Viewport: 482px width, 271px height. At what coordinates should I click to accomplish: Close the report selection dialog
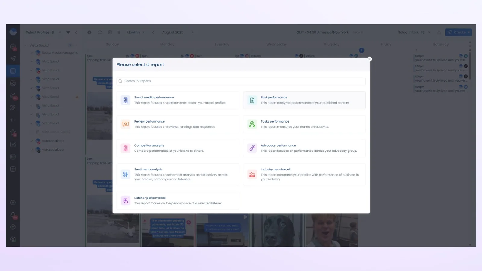(x=369, y=59)
